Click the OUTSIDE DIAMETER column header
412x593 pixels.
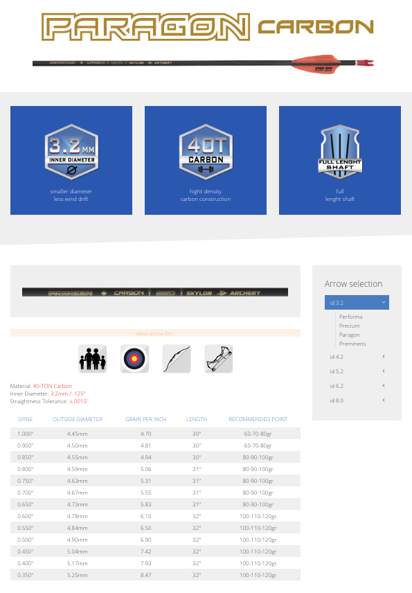(78, 419)
